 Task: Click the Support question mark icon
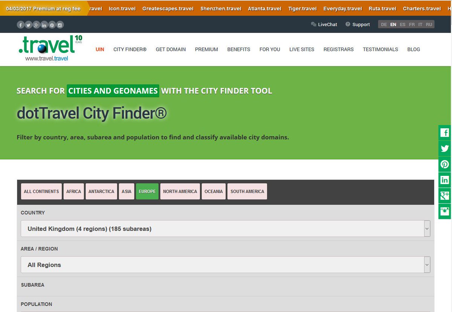[348, 25]
